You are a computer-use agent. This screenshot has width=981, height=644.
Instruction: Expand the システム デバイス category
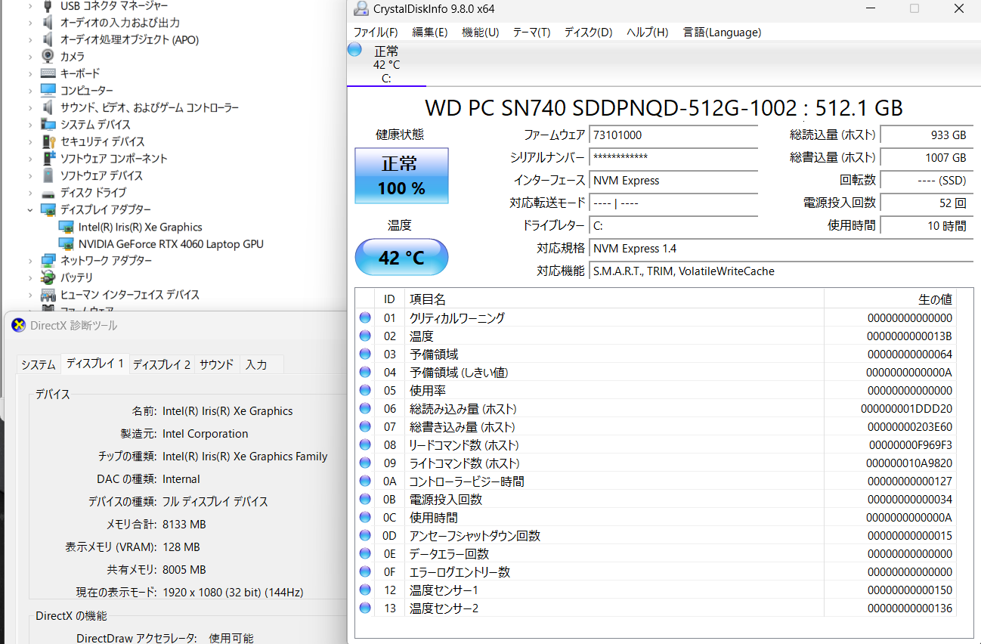[x=31, y=125]
